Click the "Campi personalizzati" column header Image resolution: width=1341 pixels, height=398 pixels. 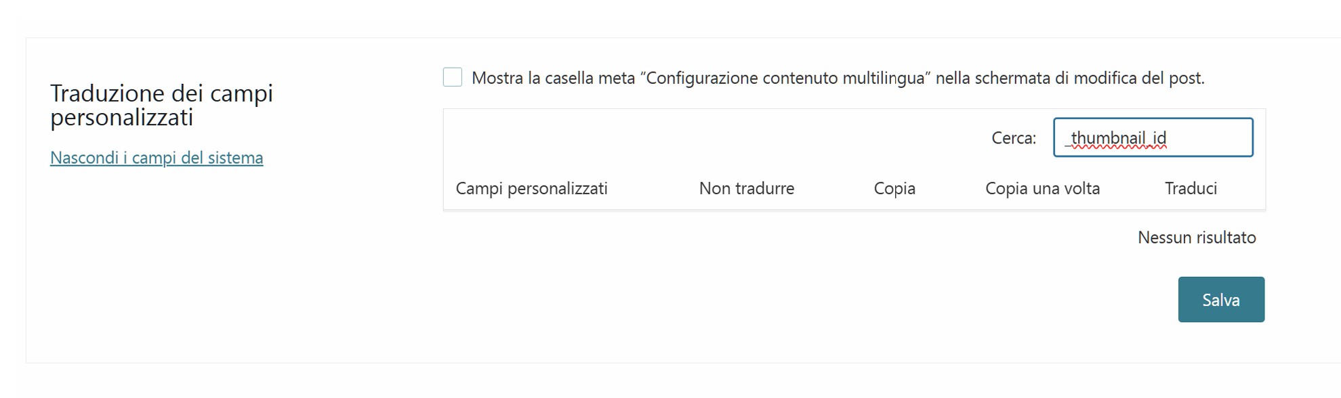click(x=531, y=188)
